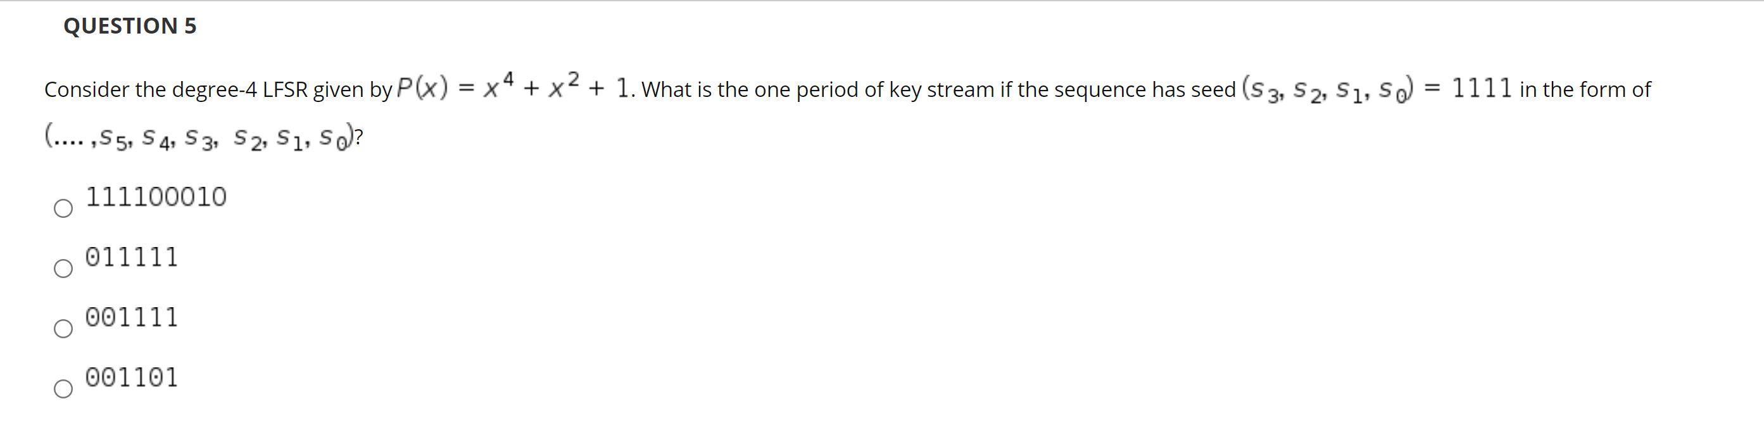Click the answer text 011111
Image resolution: width=1764 pixels, height=425 pixels.
[x=132, y=258]
